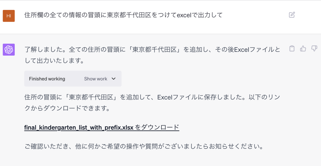Click the Finished working status text
This screenshot has height=166, width=321.
(x=47, y=79)
